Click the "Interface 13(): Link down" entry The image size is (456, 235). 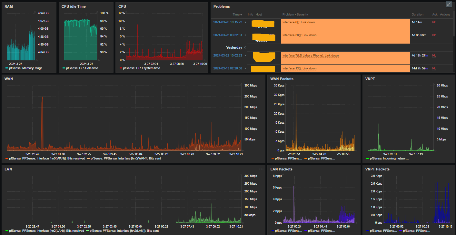[299, 68]
